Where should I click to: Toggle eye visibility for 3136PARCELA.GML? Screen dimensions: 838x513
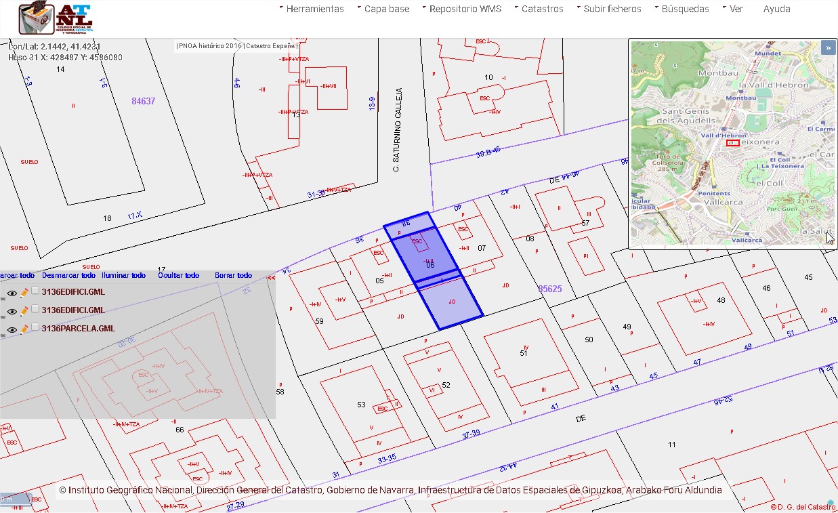tap(12, 329)
